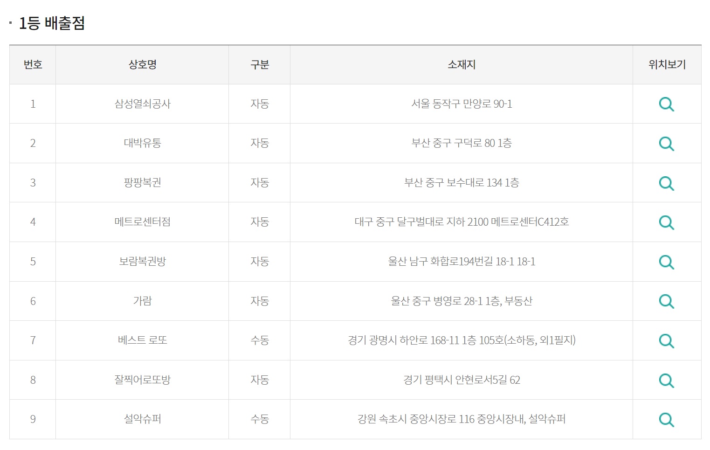Select the 번호 column header
Screen dimensions: 710x450
(33, 64)
